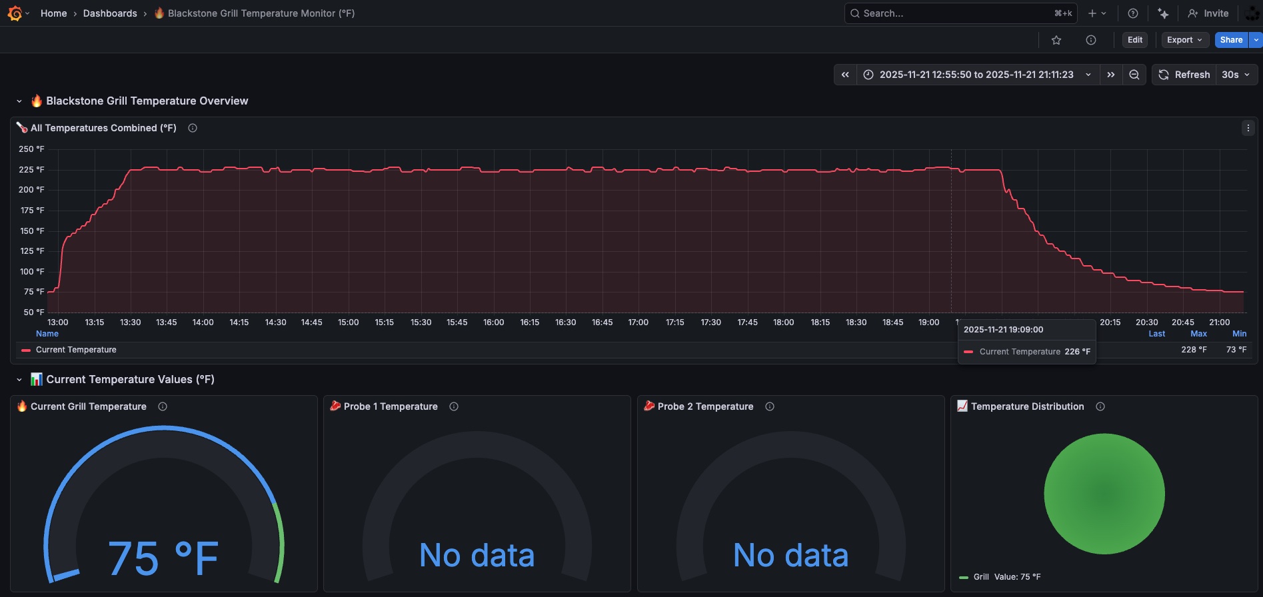Sort legend by Max column
The image size is (1263, 597).
(x=1198, y=334)
